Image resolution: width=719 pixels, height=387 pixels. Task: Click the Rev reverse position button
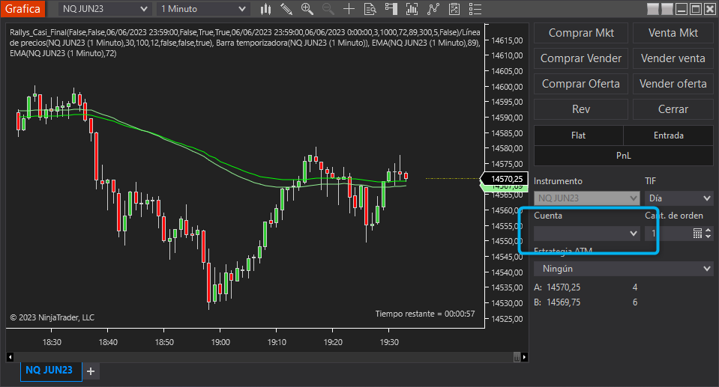coord(581,109)
